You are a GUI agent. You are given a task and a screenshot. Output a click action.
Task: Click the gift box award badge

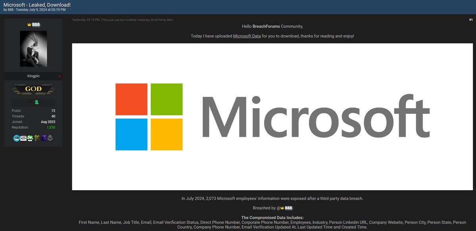[36, 138]
